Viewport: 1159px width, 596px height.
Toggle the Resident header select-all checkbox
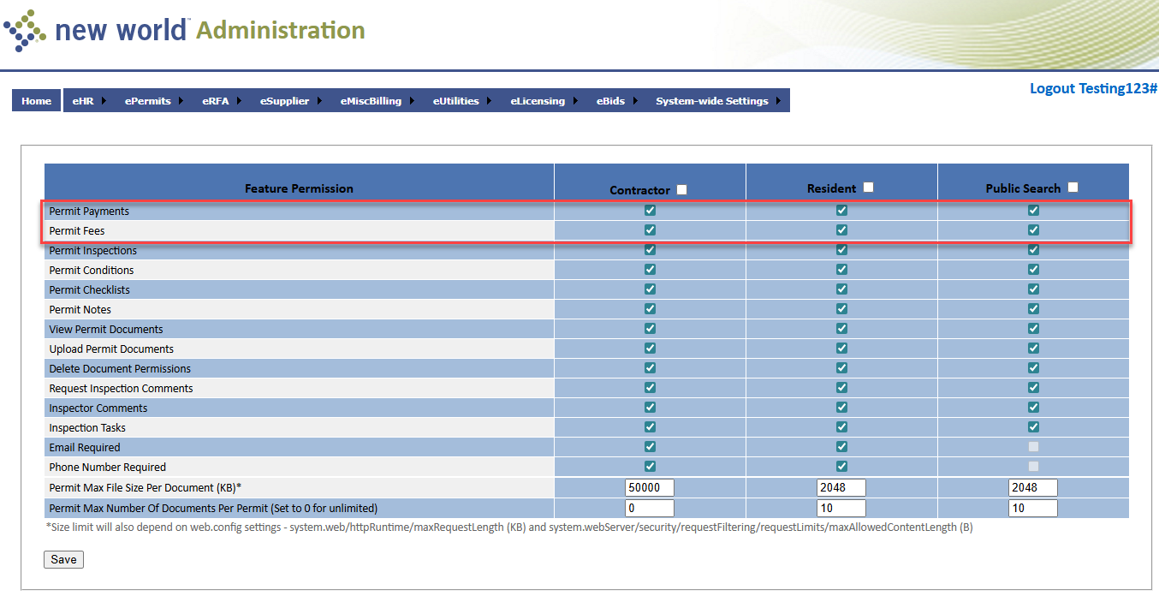[868, 188]
